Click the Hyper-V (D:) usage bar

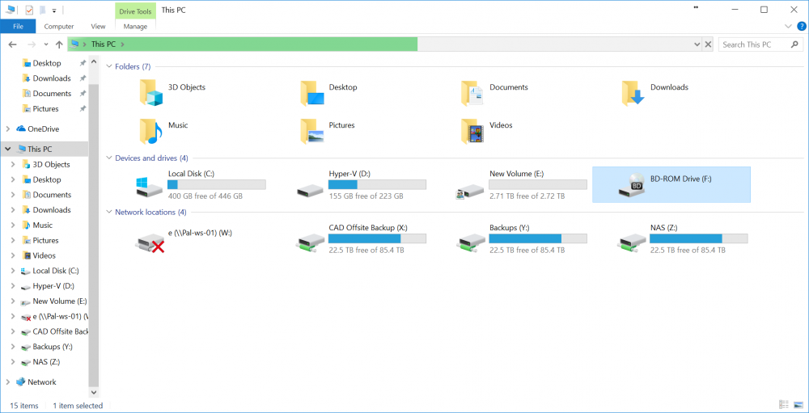pos(377,184)
